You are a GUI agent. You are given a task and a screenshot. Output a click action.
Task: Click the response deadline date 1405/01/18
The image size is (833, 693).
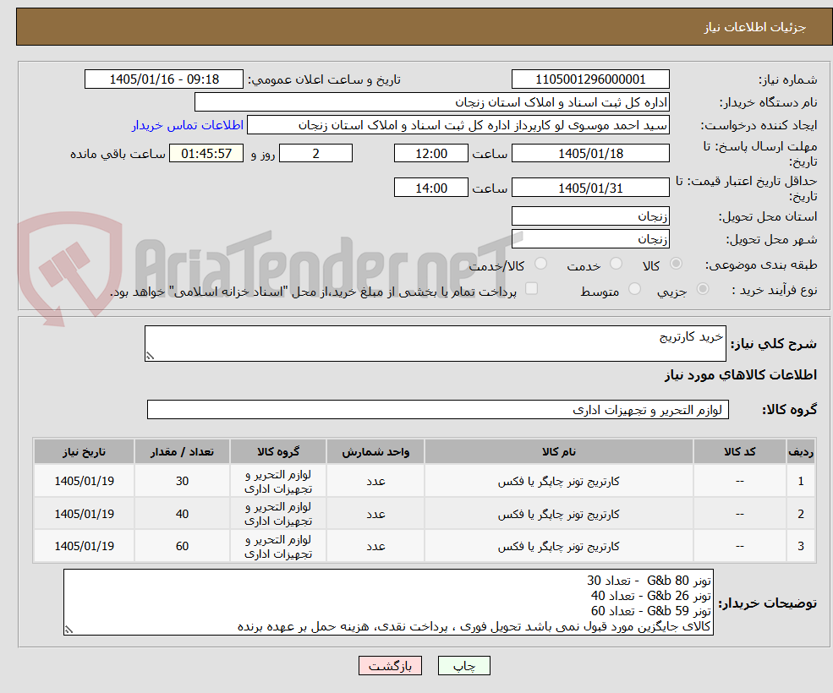590,154
